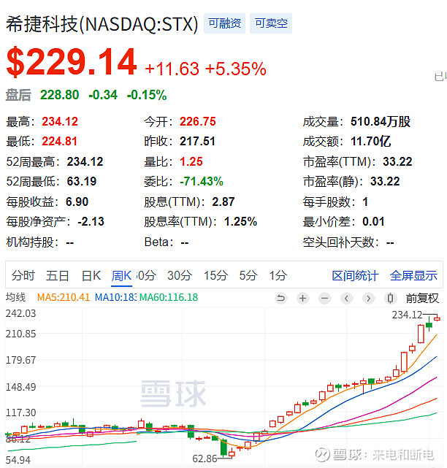This screenshot has width=447, height=468.
Task: Click the after-hours price 228.80
Action: 59,95
